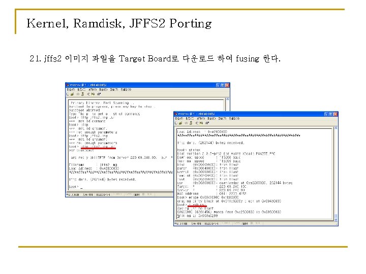Click 'Load Address' line in back terminal
366x274 pixels.
point(94,168)
